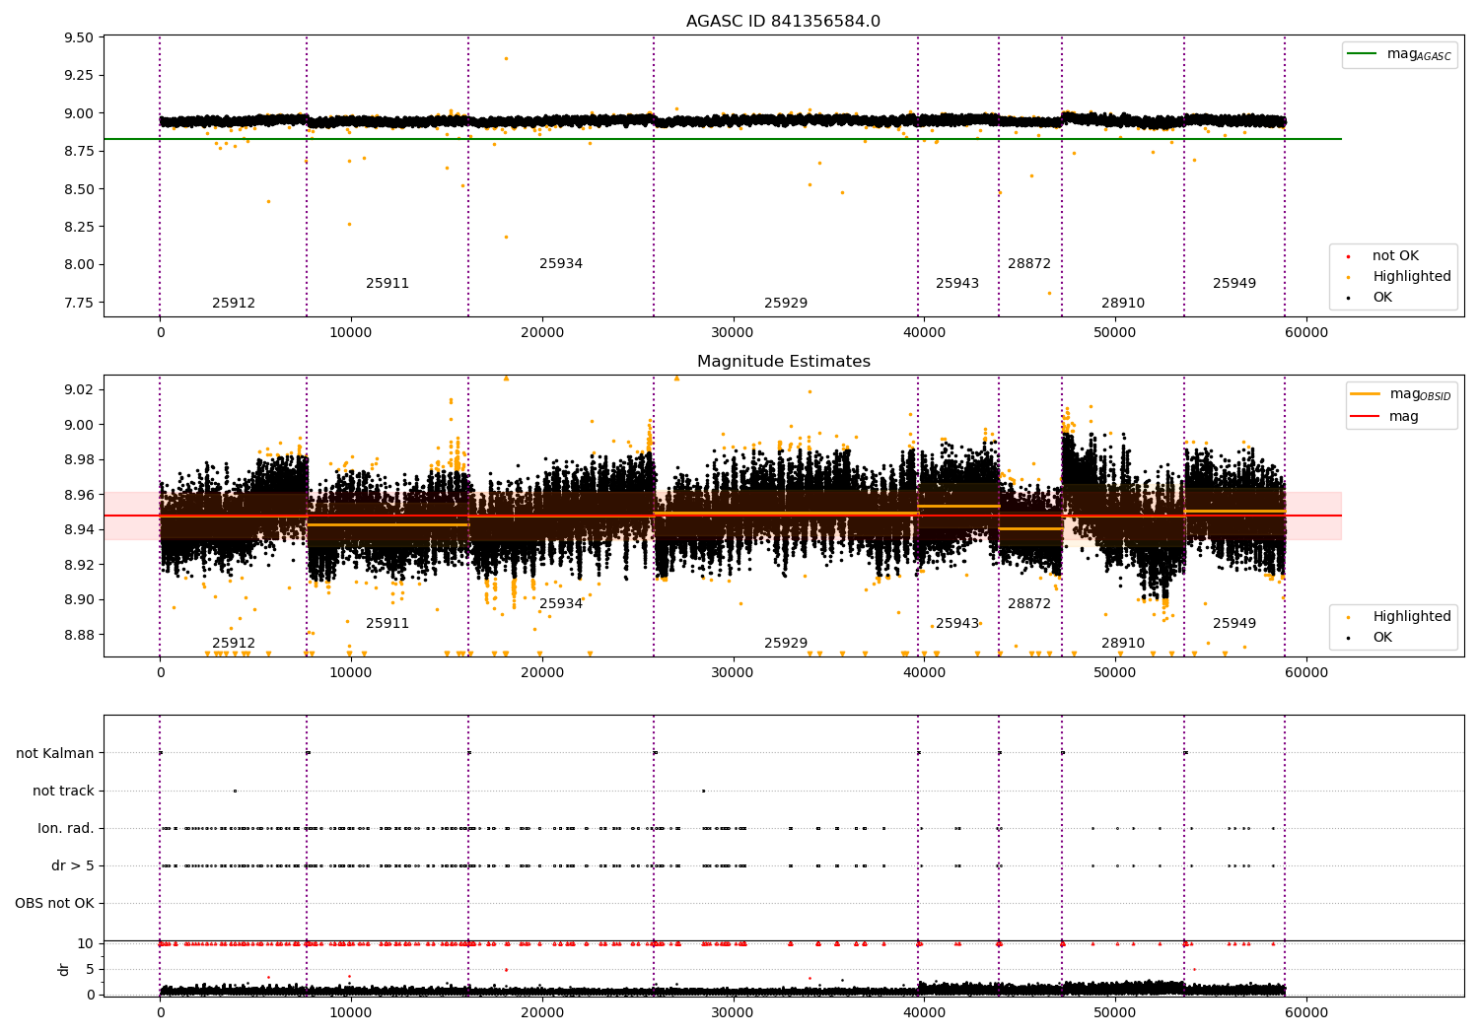Click OBSID label 25911 in middle plot
The image size is (1479, 1035).
[387, 624]
